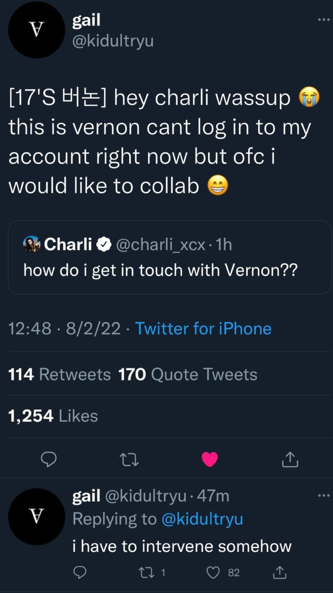Tap the retweet icon under main tweet

click(129, 459)
